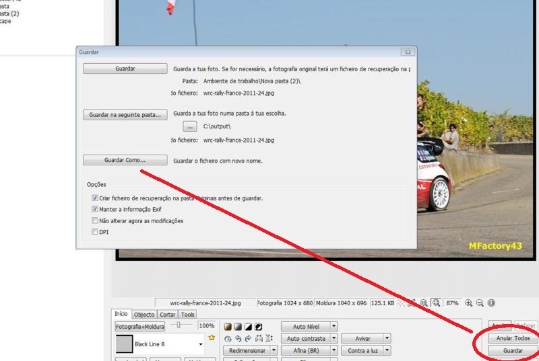This screenshot has width=539, height=361.
Task: Click the gray frame preview thumbnail
Action: pyautogui.click(x=124, y=344)
